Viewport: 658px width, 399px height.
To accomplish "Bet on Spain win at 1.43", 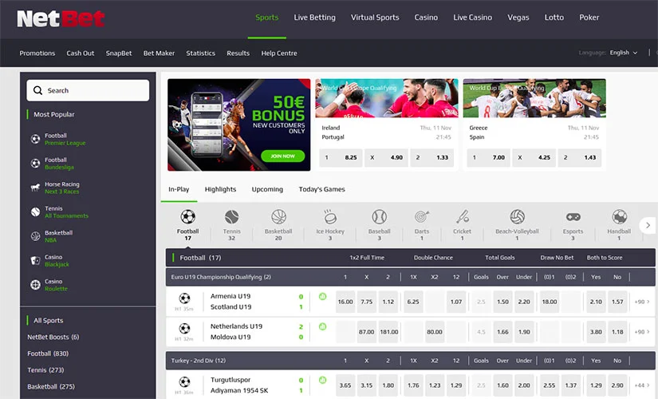I will [580, 157].
